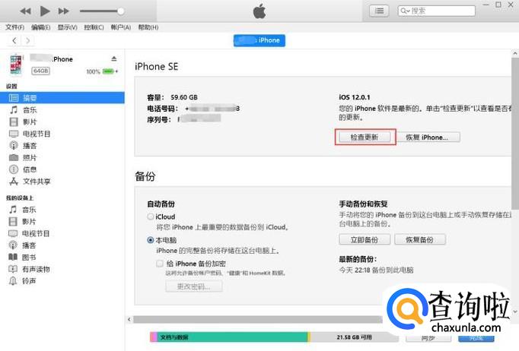Click the rewind previous track icon

click(25, 11)
